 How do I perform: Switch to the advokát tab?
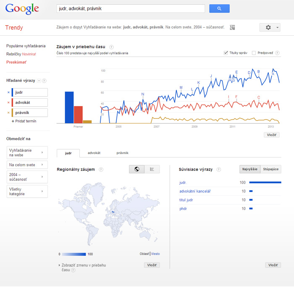pos(94,153)
